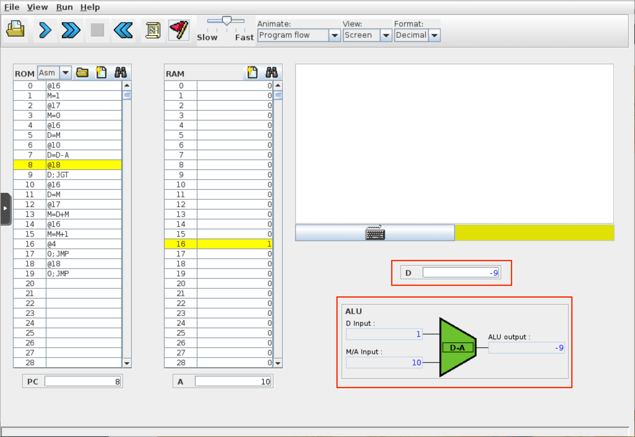
Task: Open the Animate Program flow dropdown
Action: 334,35
